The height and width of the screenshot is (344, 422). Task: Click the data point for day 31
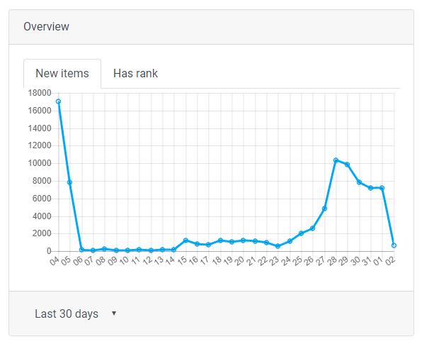370,188
